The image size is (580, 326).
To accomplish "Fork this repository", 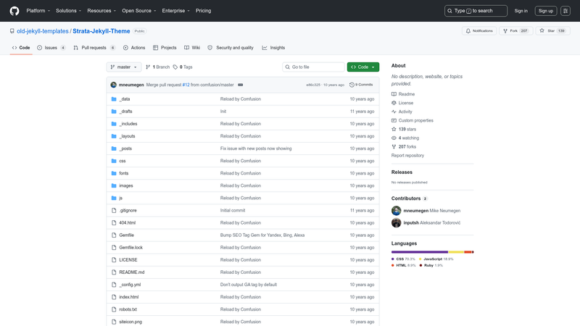I will (515, 30).
